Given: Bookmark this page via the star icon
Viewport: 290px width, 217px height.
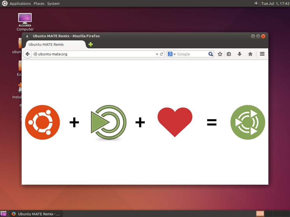Looking at the screenshot, I should (220, 54).
